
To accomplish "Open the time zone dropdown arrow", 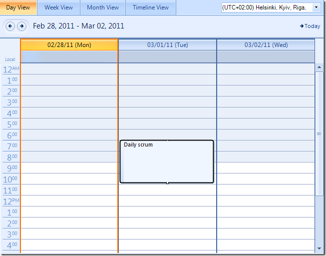I will [316, 7].
